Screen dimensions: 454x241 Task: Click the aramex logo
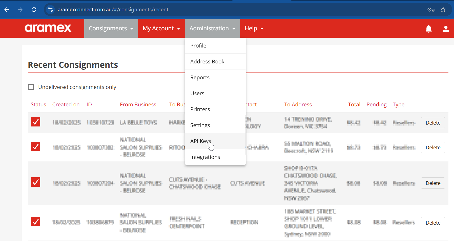pyautogui.click(x=48, y=28)
